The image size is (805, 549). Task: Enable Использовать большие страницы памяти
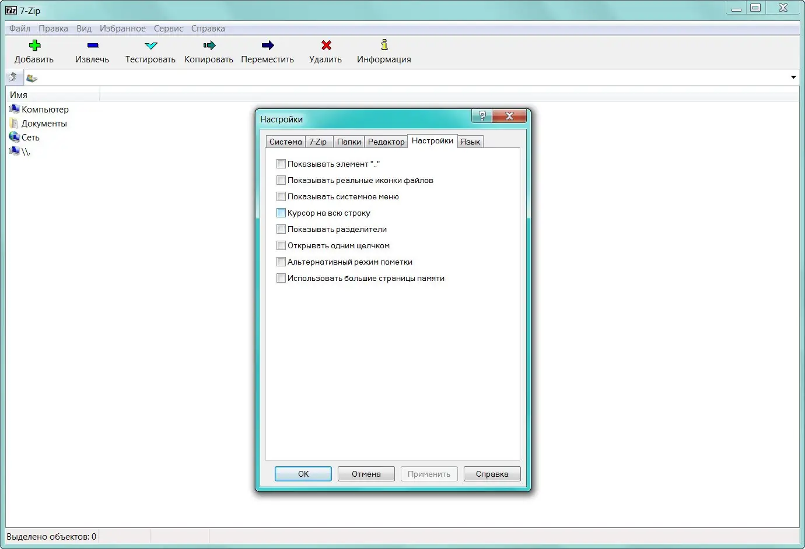point(281,278)
